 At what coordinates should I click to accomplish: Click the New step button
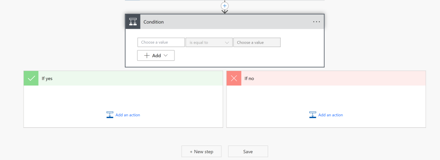pos(202,151)
